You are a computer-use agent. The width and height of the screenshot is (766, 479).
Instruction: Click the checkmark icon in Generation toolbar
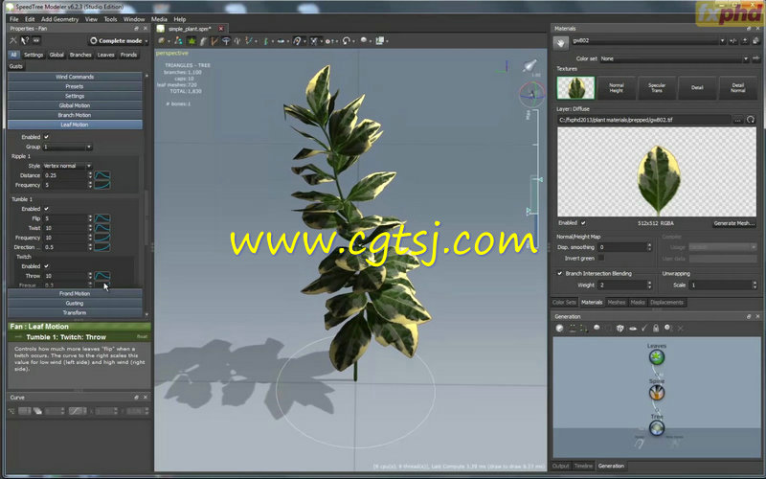click(x=644, y=328)
